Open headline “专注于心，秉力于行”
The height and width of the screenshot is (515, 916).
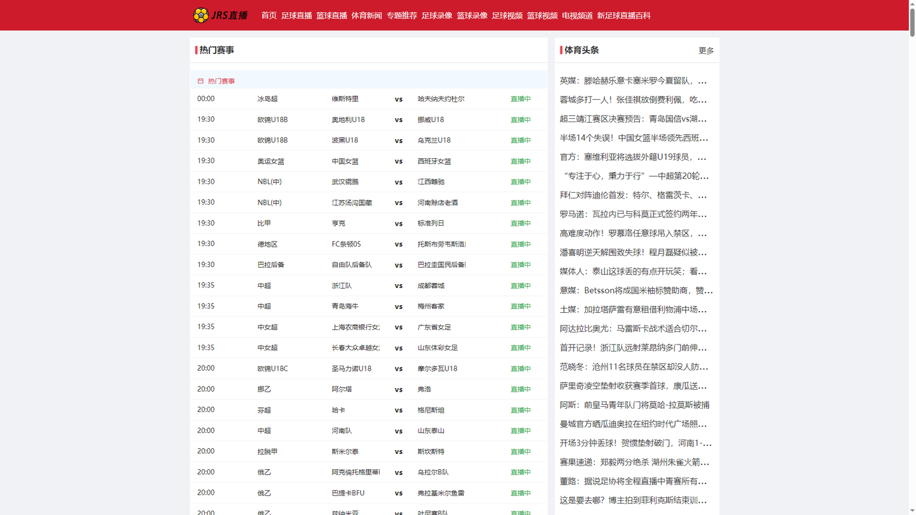634,176
